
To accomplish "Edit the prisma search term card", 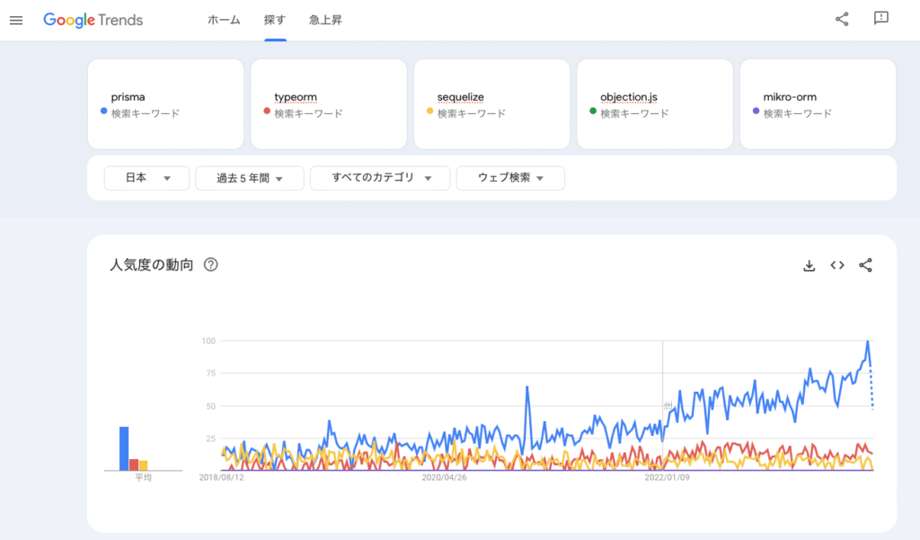I will (165, 104).
